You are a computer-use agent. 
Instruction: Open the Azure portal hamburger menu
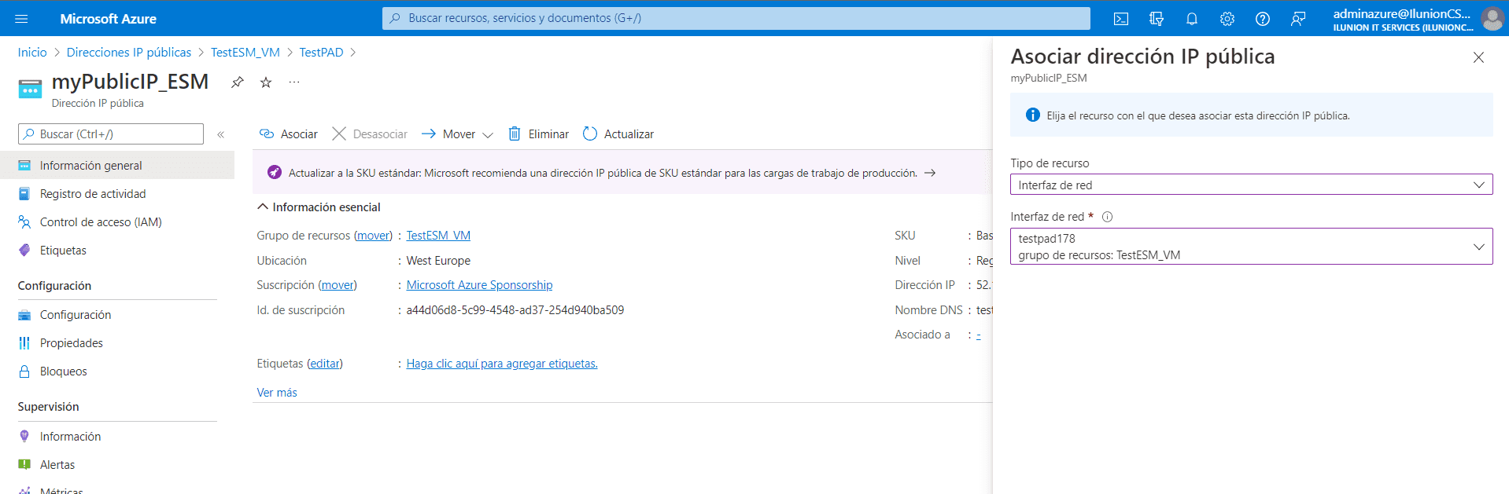pos(21,18)
